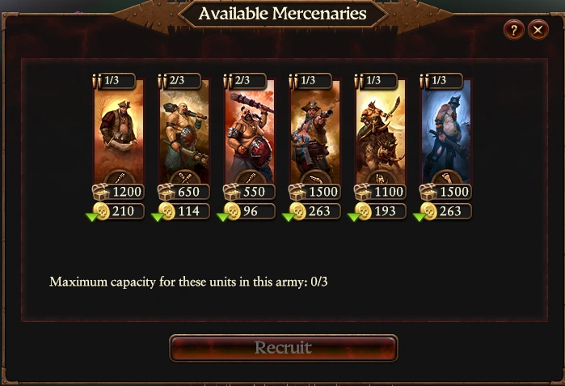Open the help question mark button
The image size is (565, 386).
(x=513, y=30)
